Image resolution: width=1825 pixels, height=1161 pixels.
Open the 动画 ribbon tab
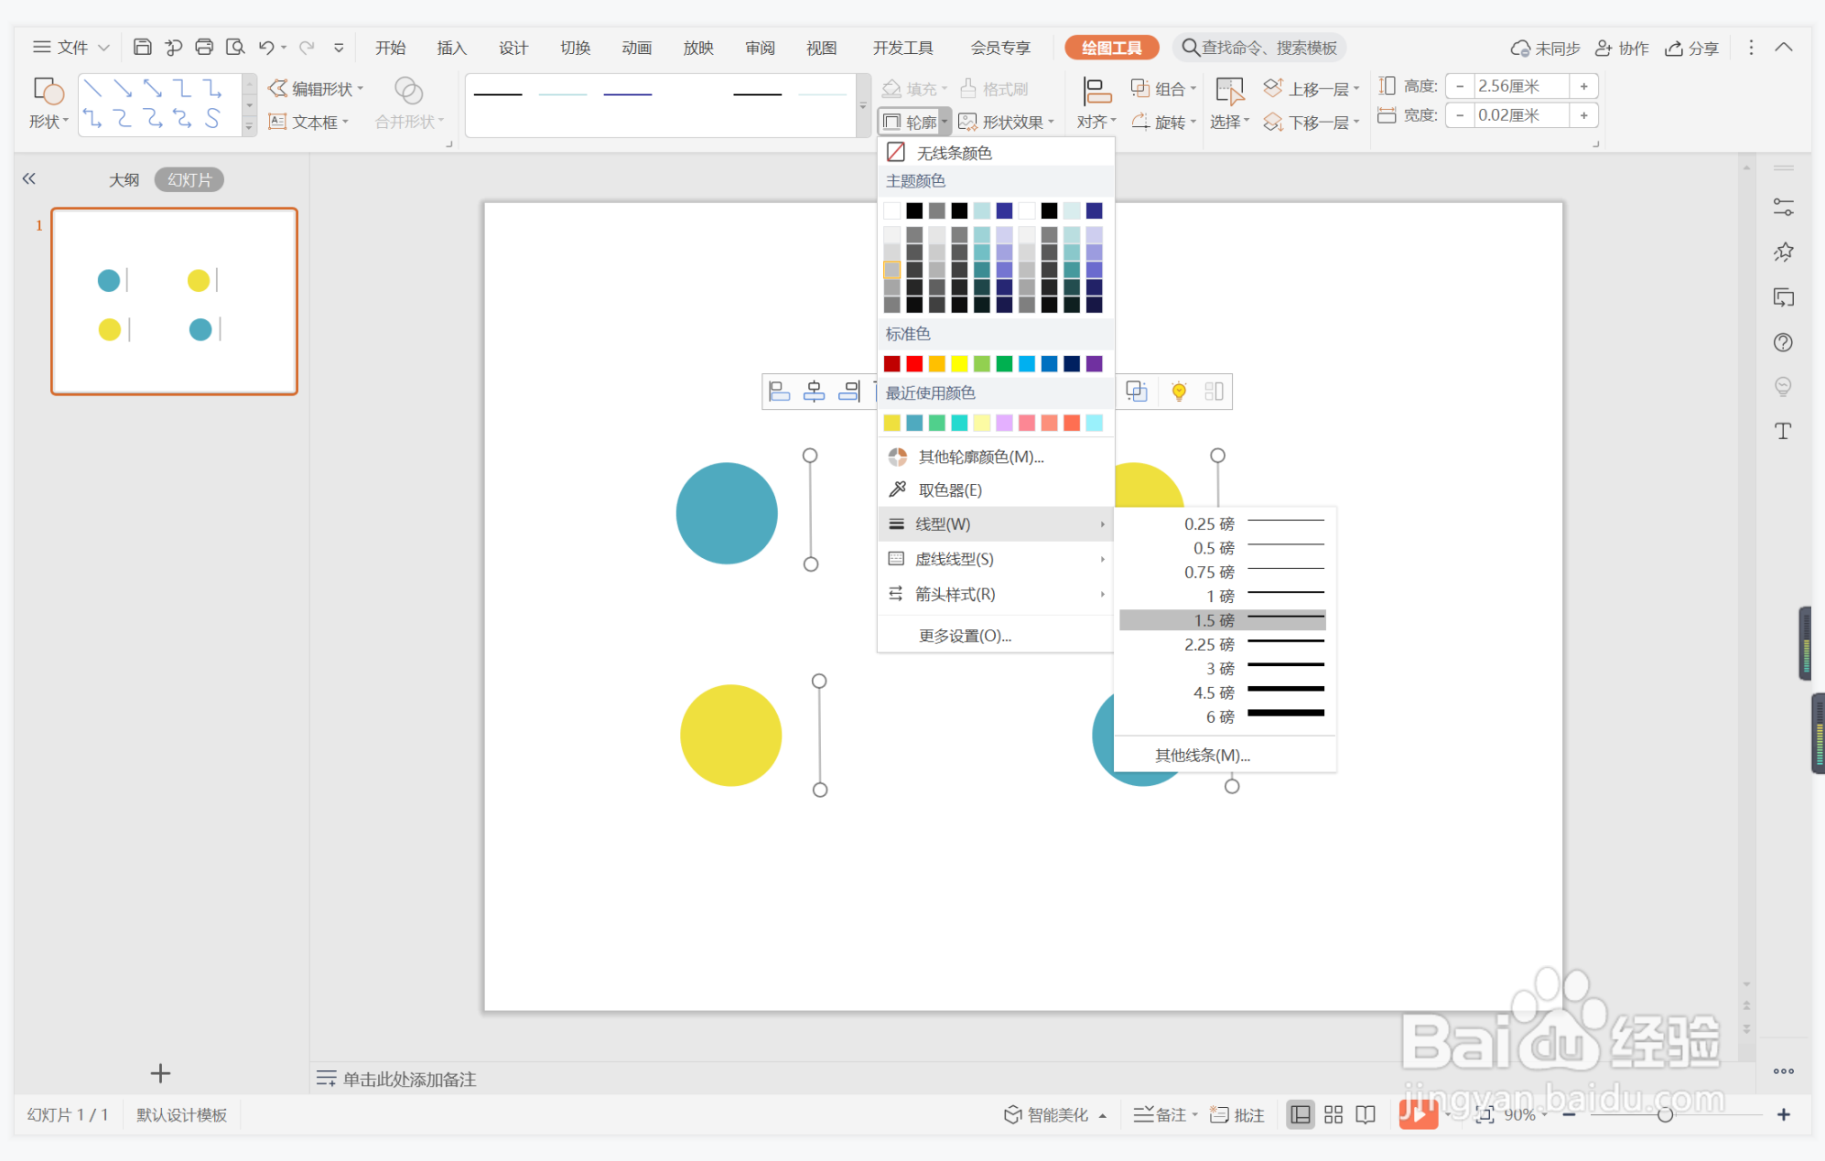636,48
